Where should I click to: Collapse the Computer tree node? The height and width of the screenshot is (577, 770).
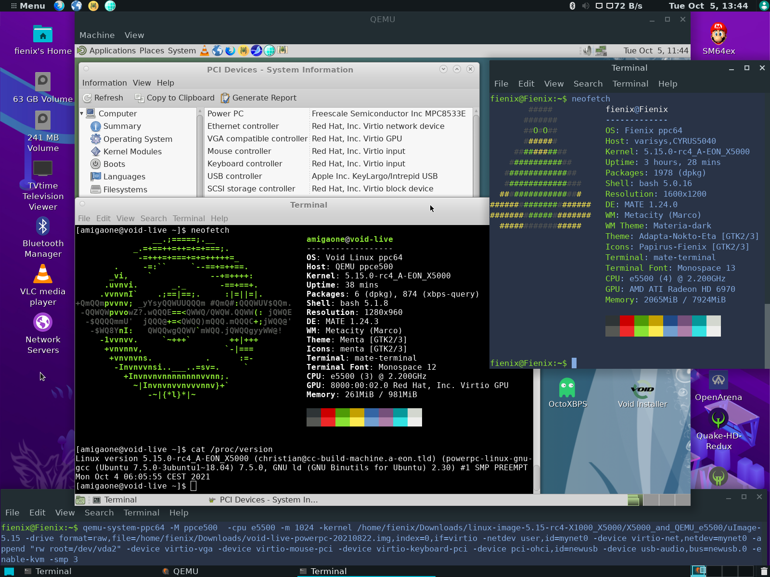pyautogui.click(x=82, y=113)
